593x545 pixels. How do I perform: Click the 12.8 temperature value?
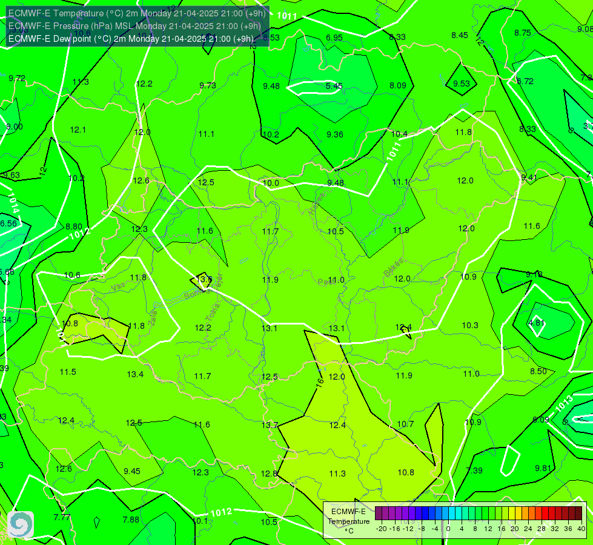point(269,474)
